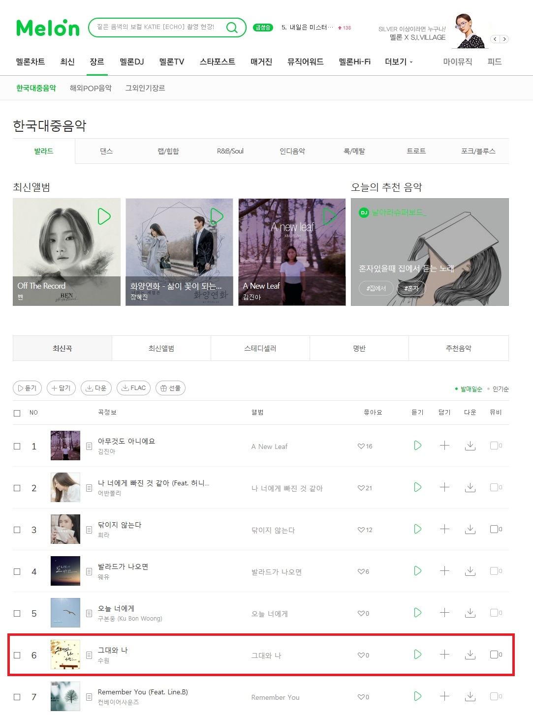This screenshot has height=715, width=533.
Task: Switch to the 스테디셀러 tab
Action: click(x=260, y=348)
